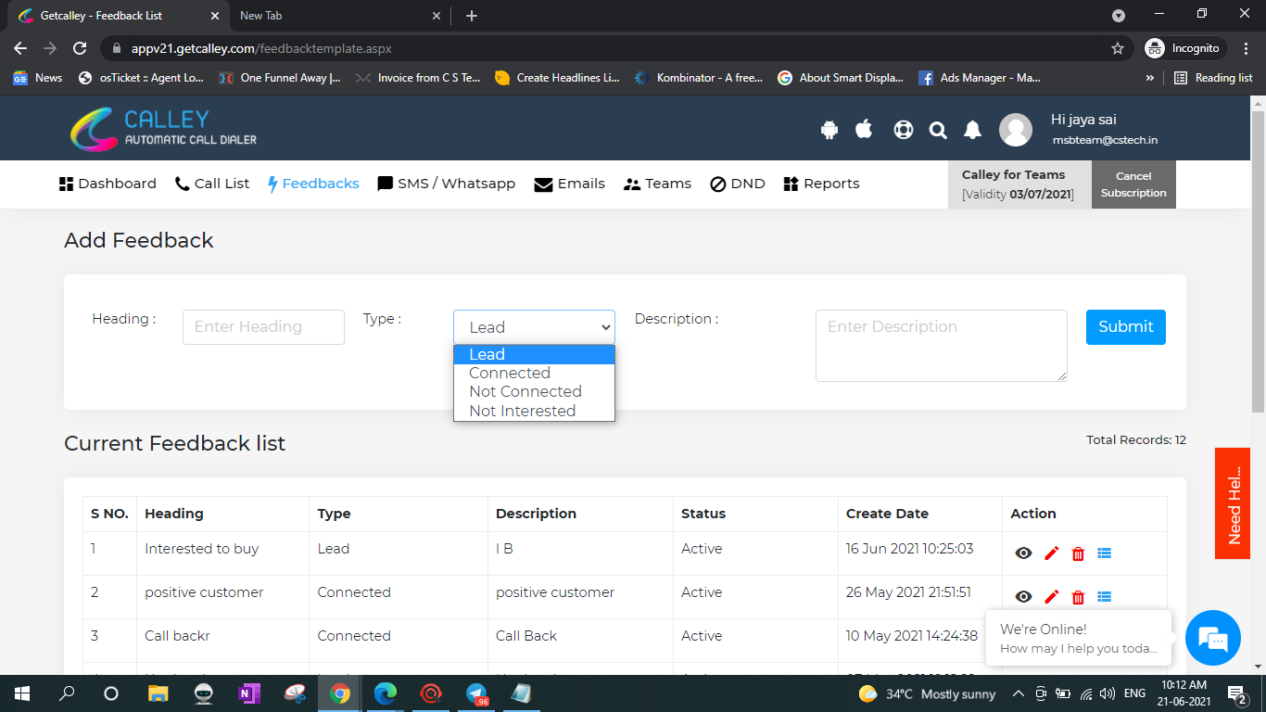Viewport: 1266px width, 712px height.
Task: Edit 'Interested to buy' feedback with pencil icon
Action: pyautogui.click(x=1051, y=553)
